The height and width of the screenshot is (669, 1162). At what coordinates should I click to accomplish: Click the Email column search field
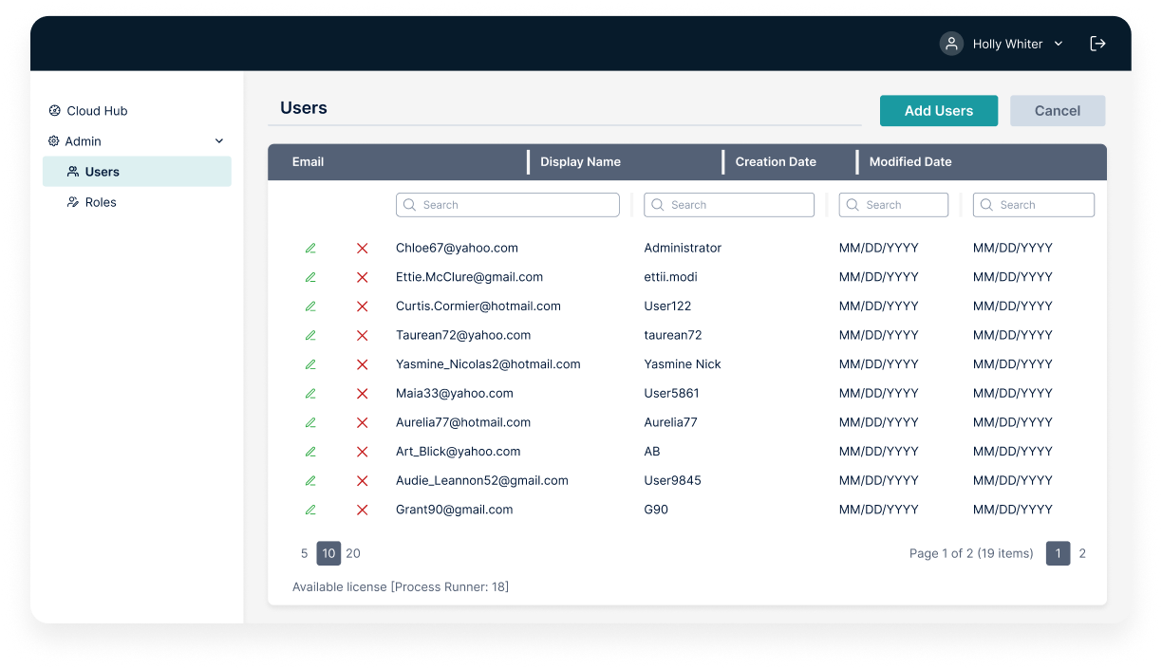click(507, 204)
